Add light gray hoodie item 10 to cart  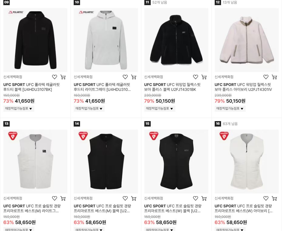pyautogui.click(x=134, y=77)
